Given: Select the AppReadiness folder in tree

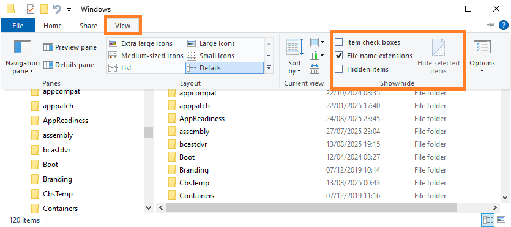Looking at the screenshot, I should click(65, 121).
